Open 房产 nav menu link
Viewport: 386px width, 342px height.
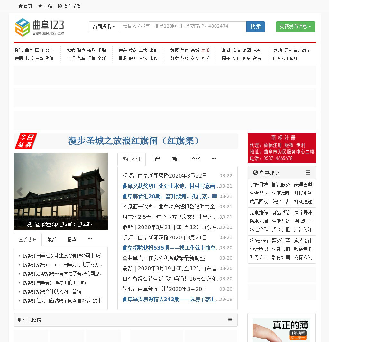[123, 50]
